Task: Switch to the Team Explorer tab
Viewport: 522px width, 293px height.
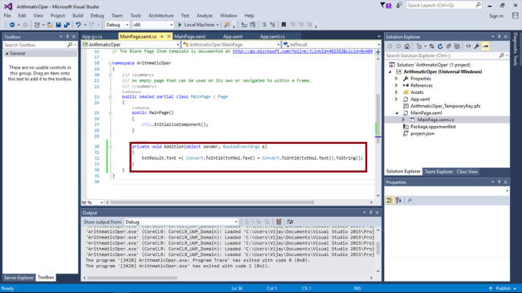Action: tap(438, 172)
